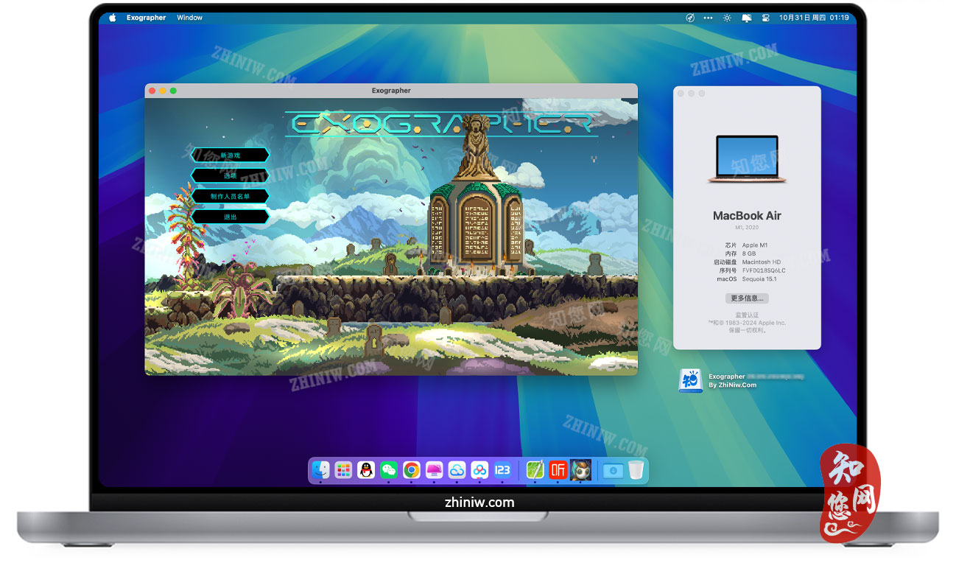Image resolution: width=956 pixels, height=574 pixels.
Task: Click the Exographer window title bar text
Action: [391, 91]
